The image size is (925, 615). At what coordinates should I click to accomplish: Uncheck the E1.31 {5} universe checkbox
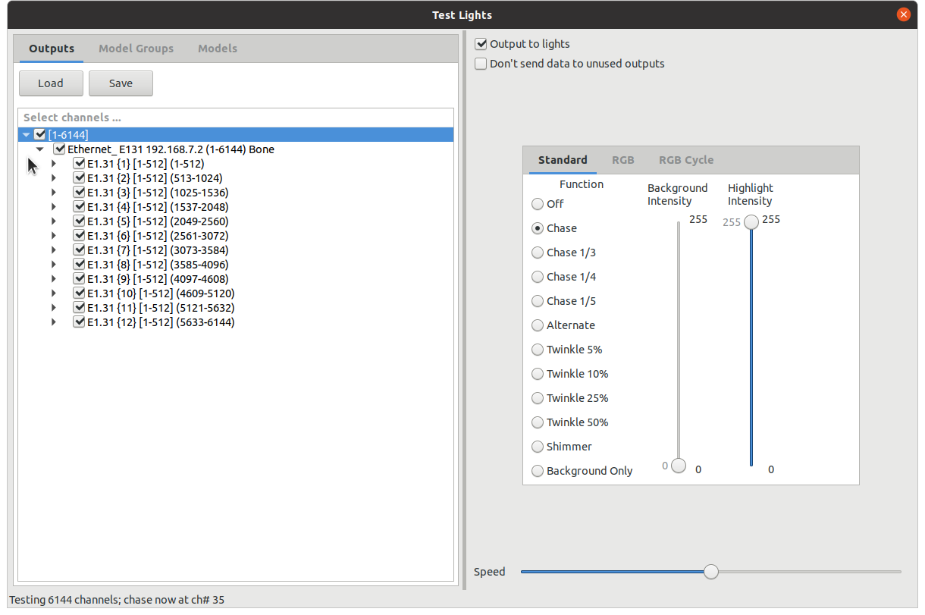point(79,221)
